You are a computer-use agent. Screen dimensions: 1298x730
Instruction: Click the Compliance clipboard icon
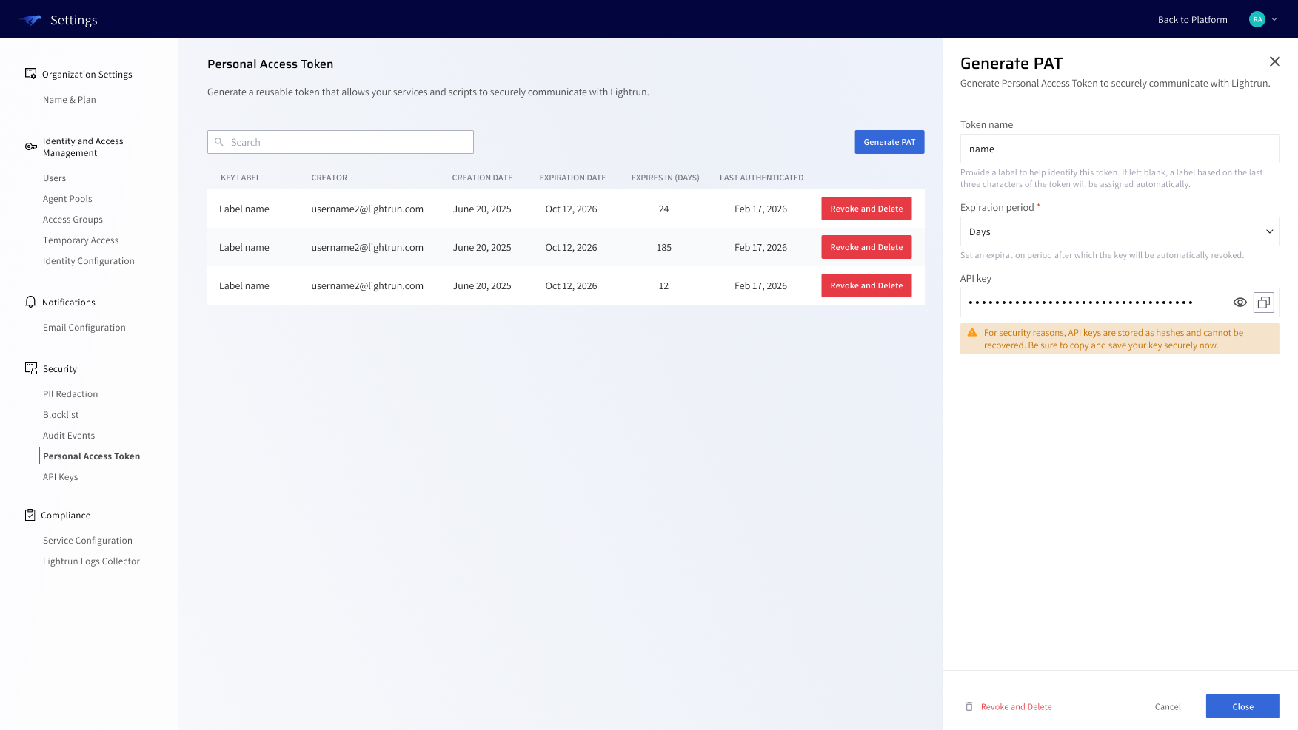tap(30, 515)
